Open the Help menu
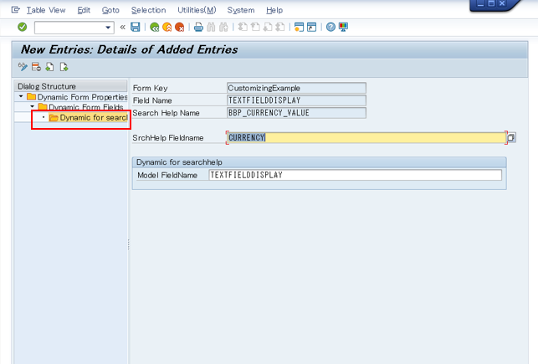The image size is (538, 364). click(274, 10)
